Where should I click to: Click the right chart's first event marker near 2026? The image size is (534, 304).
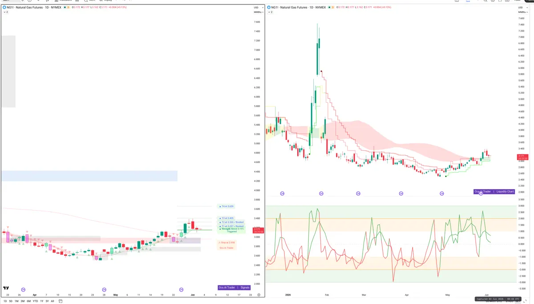tap(282, 193)
